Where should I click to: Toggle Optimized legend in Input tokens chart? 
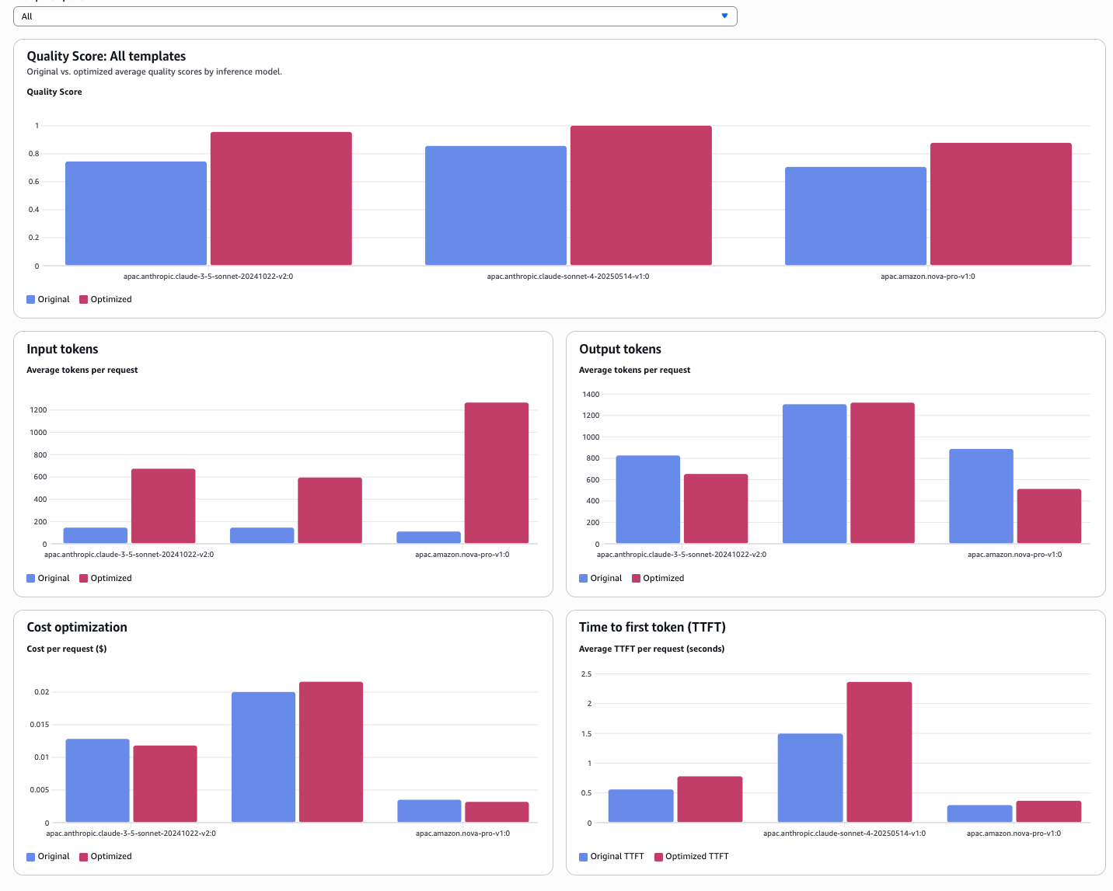106,578
